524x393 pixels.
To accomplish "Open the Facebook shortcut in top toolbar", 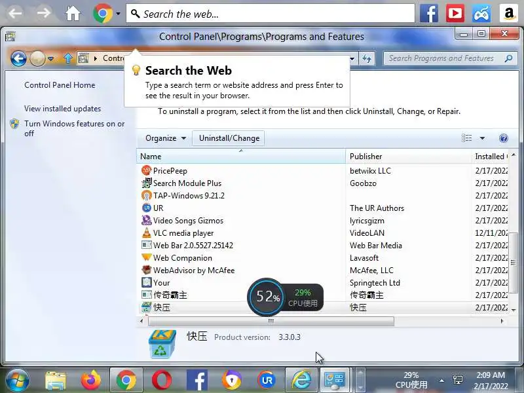I will coord(429,14).
